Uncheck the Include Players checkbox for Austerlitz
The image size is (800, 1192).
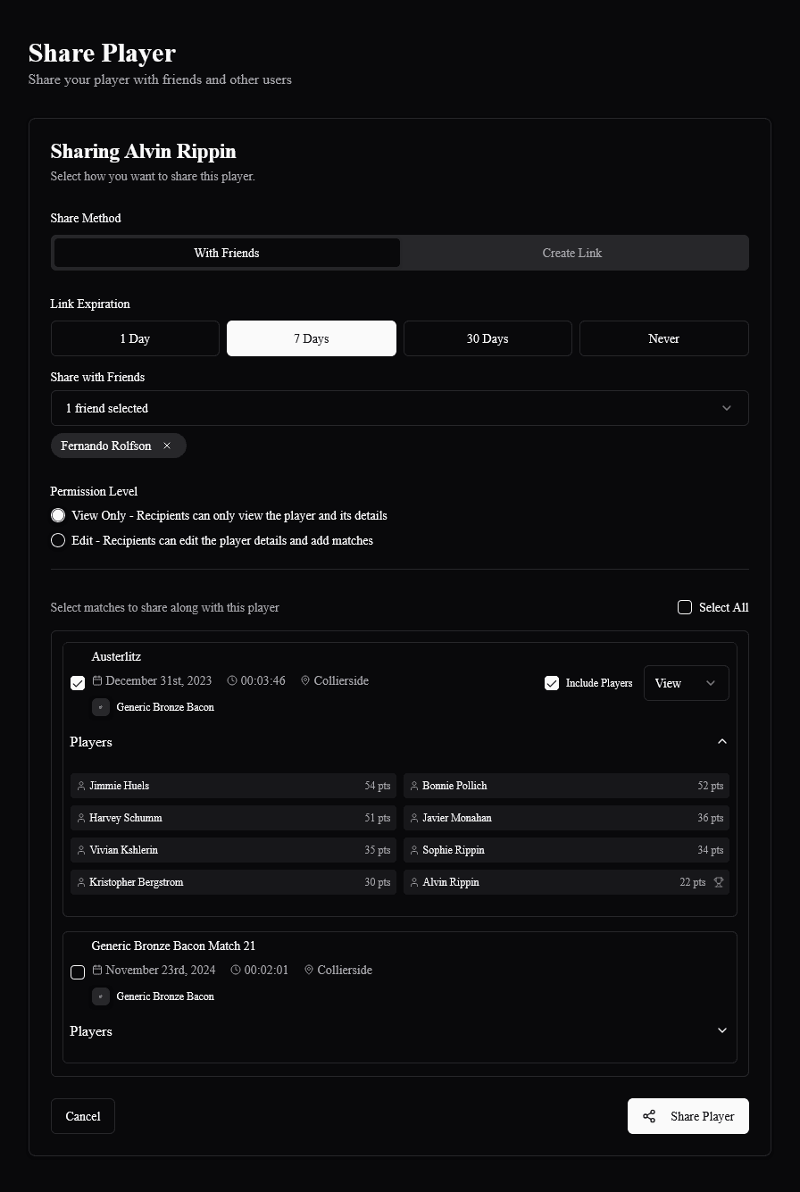pyautogui.click(x=552, y=683)
